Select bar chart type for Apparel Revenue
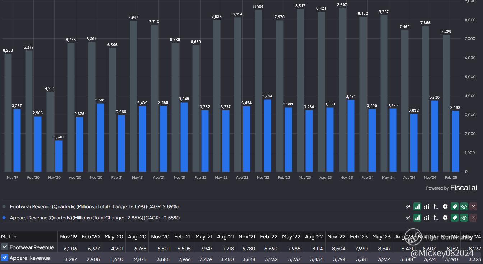 [x=417, y=218]
